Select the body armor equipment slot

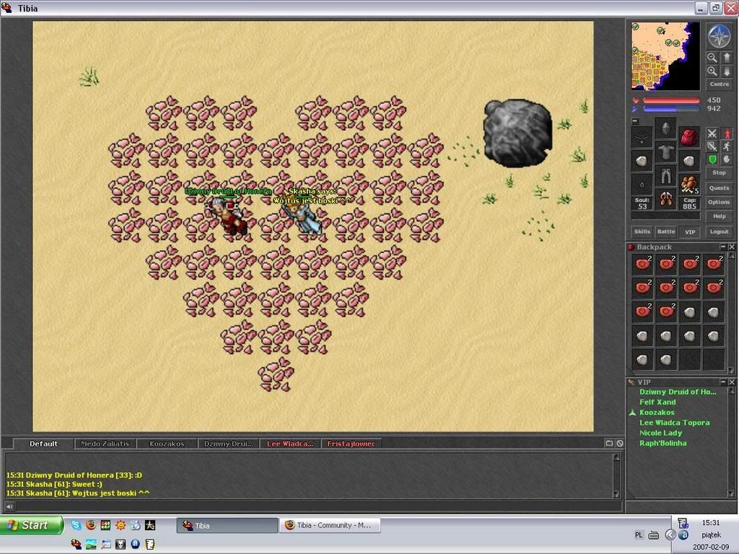point(665,153)
